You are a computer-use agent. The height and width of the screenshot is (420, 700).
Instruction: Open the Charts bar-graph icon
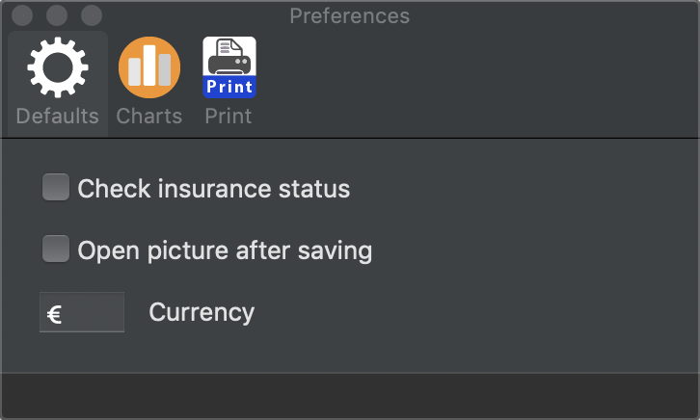[149, 67]
